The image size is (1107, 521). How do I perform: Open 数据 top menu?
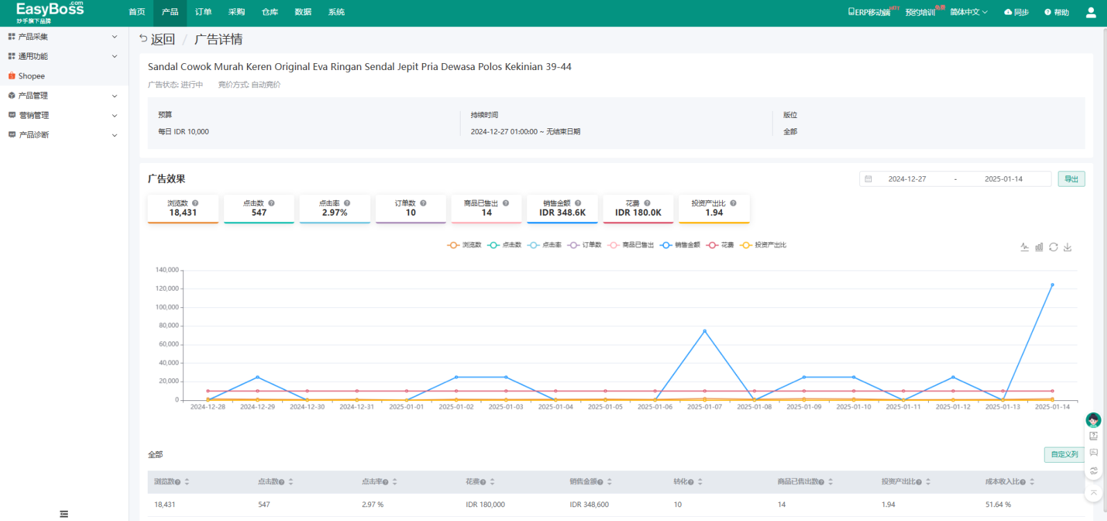pyautogui.click(x=303, y=12)
